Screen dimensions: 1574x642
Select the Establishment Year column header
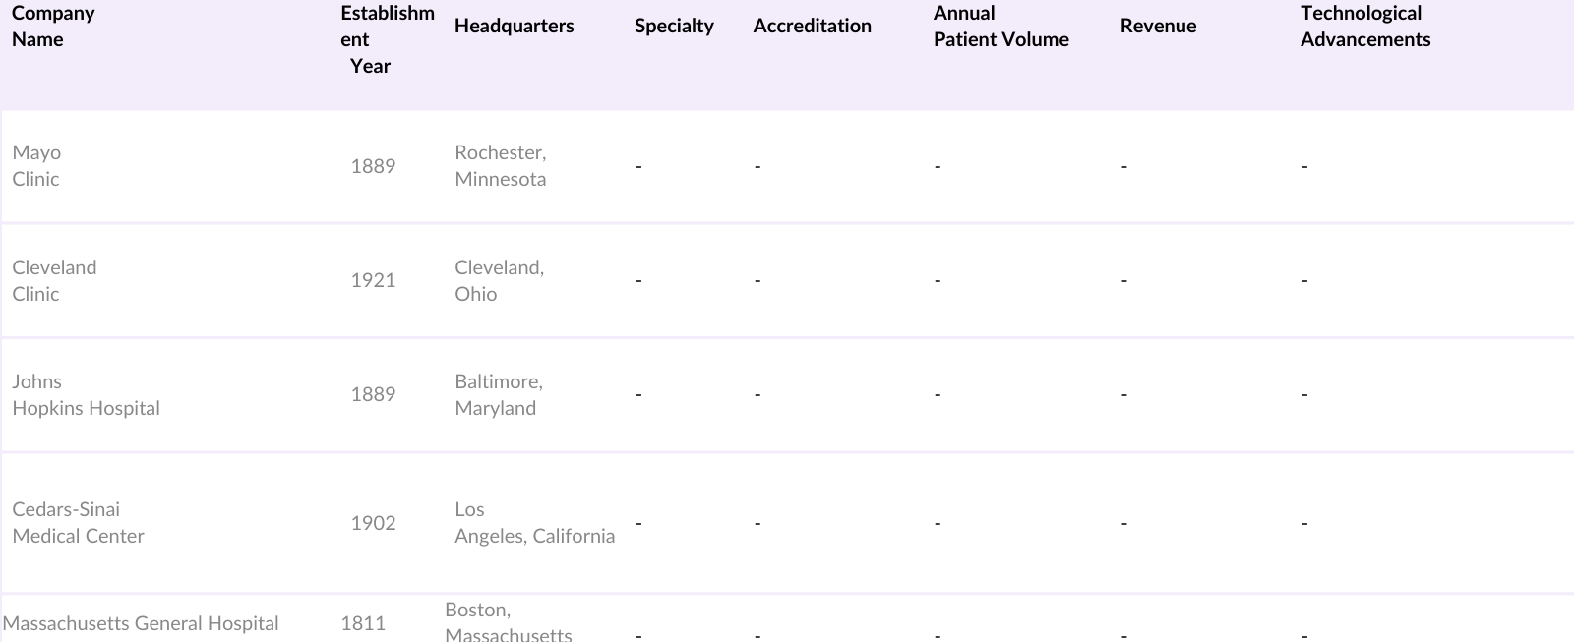pyautogui.click(x=387, y=39)
